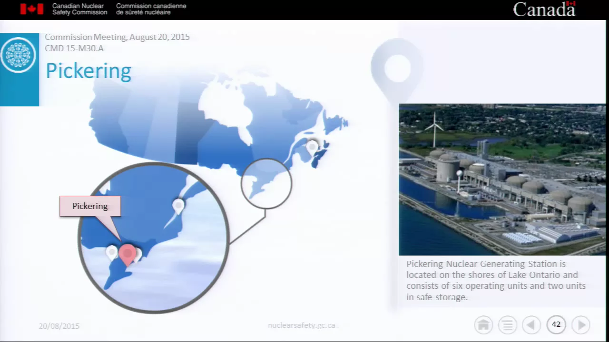Click the home navigation icon
The height and width of the screenshot is (342, 609).
(483, 325)
